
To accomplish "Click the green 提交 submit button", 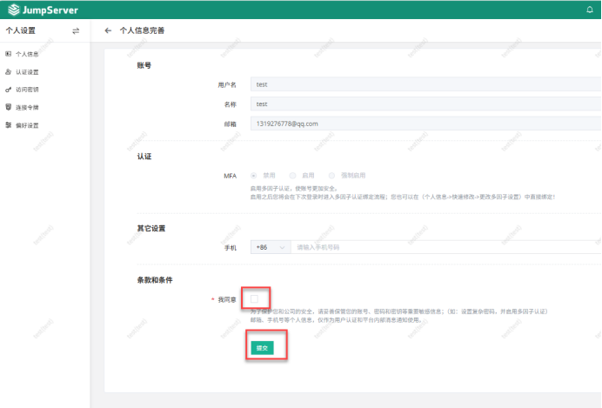I will coord(262,347).
